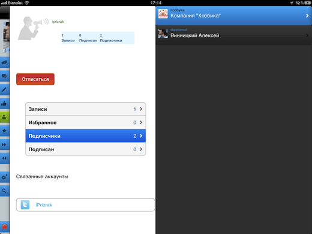312x234 pixels.
Task: Tap the hobbyka username label
Action: click(178, 10)
